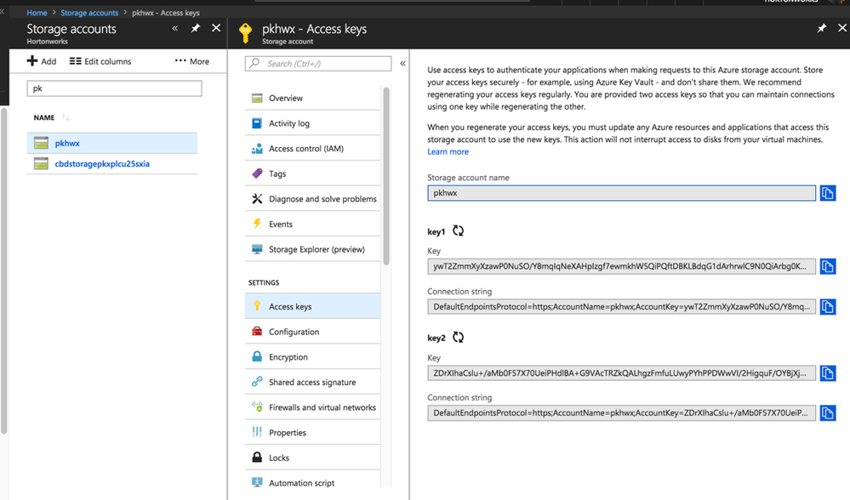The height and width of the screenshot is (500, 850).
Task: Copy the key2 Key value
Action: (827, 373)
